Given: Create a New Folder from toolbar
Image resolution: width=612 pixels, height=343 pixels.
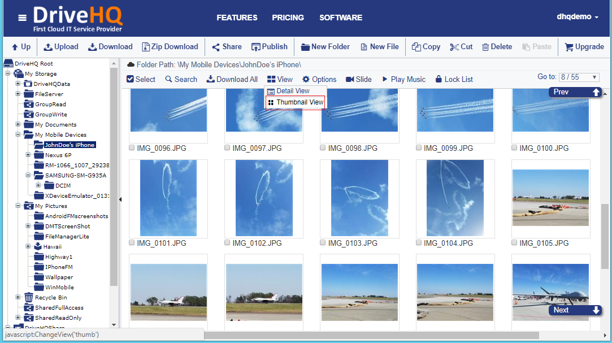Looking at the screenshot, I should coord(305,47).
